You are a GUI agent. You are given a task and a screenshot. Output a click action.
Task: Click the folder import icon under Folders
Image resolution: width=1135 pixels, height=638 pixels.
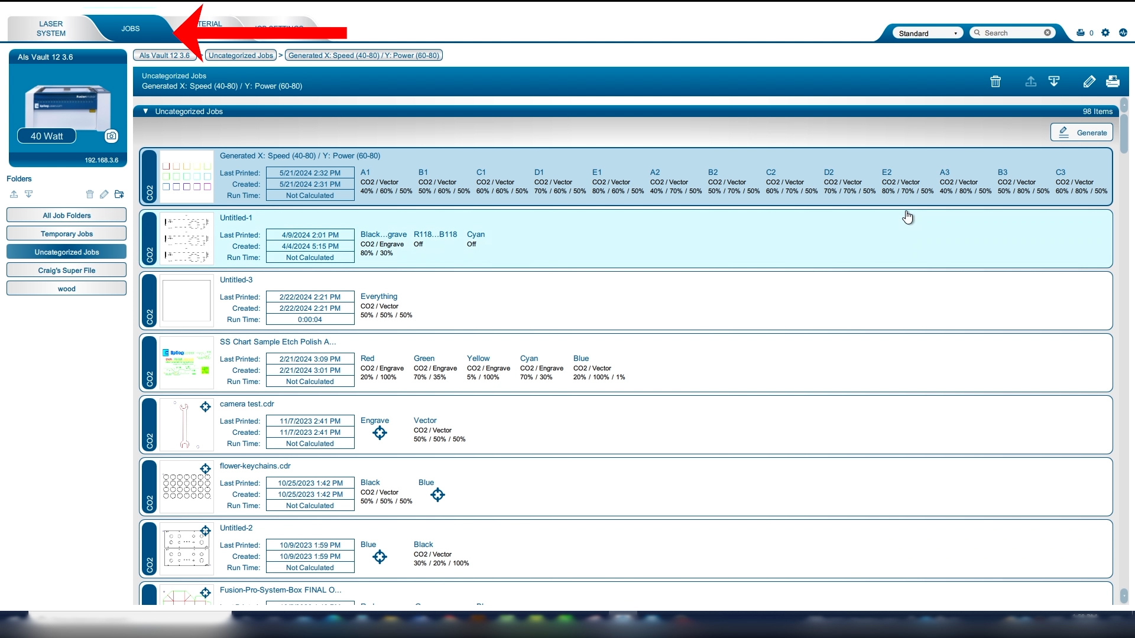pyautogui.click(x=28, y=194)
